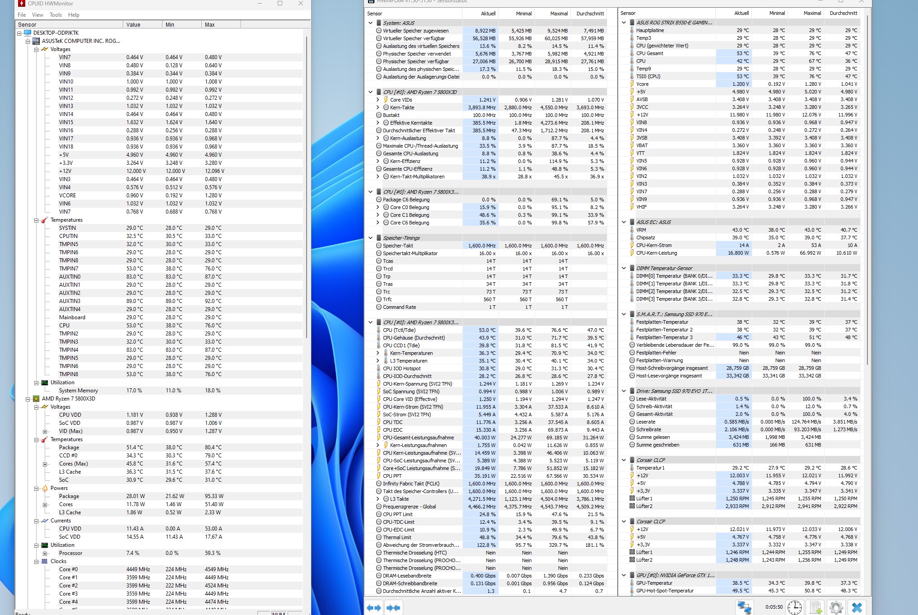Collapse the Temperatures node under ASUSTeK
918x615 pixels.
tap(37, 220)
